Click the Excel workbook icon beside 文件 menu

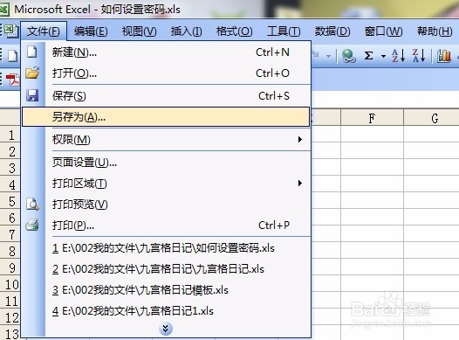point(11,31)
